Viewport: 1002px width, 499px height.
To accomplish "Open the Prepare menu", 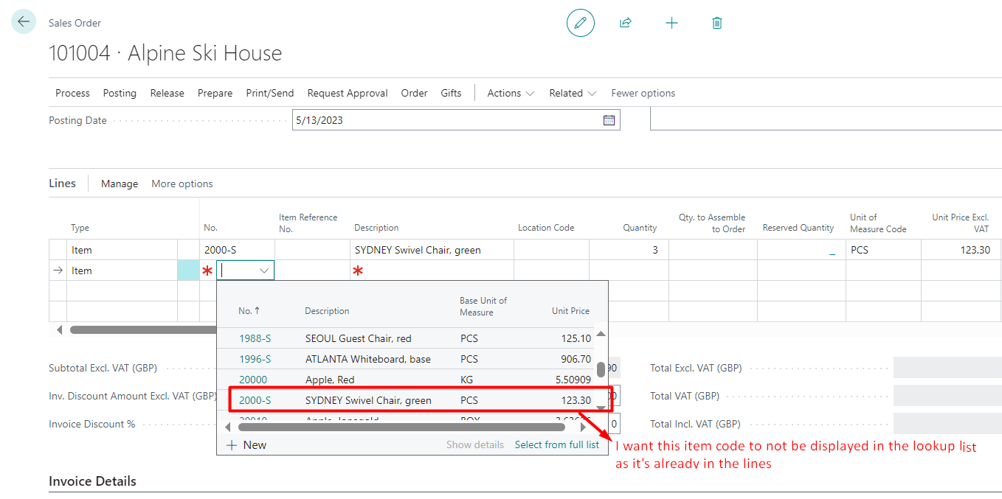I will 215,93.
